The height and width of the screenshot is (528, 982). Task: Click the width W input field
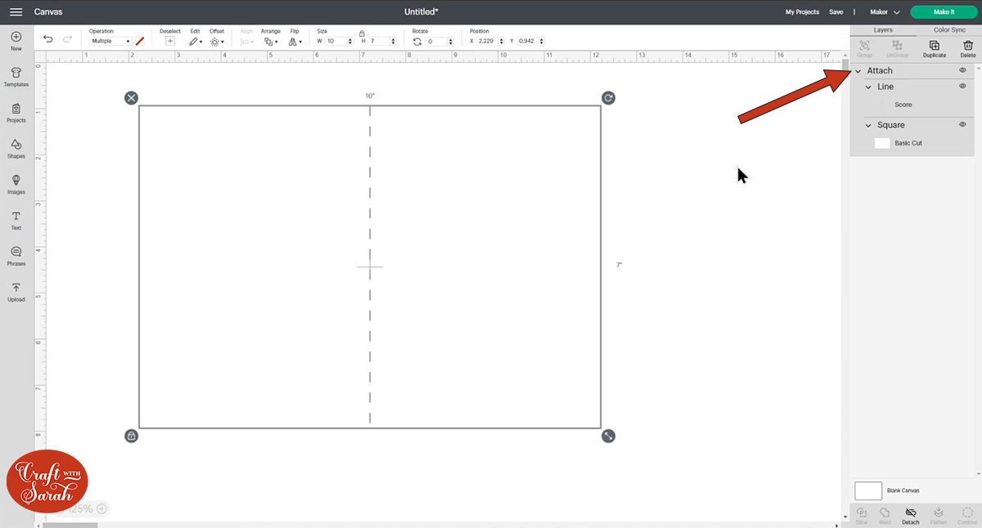(336, 41)
